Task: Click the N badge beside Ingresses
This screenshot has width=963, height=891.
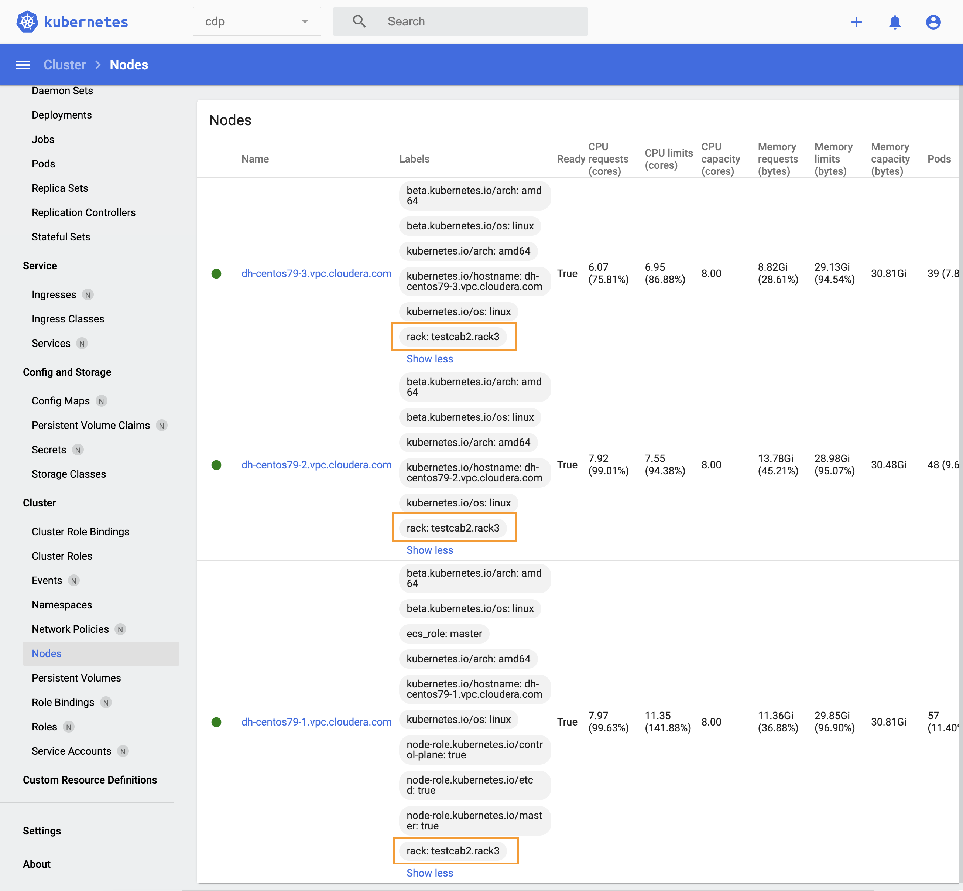Action: 88,294
